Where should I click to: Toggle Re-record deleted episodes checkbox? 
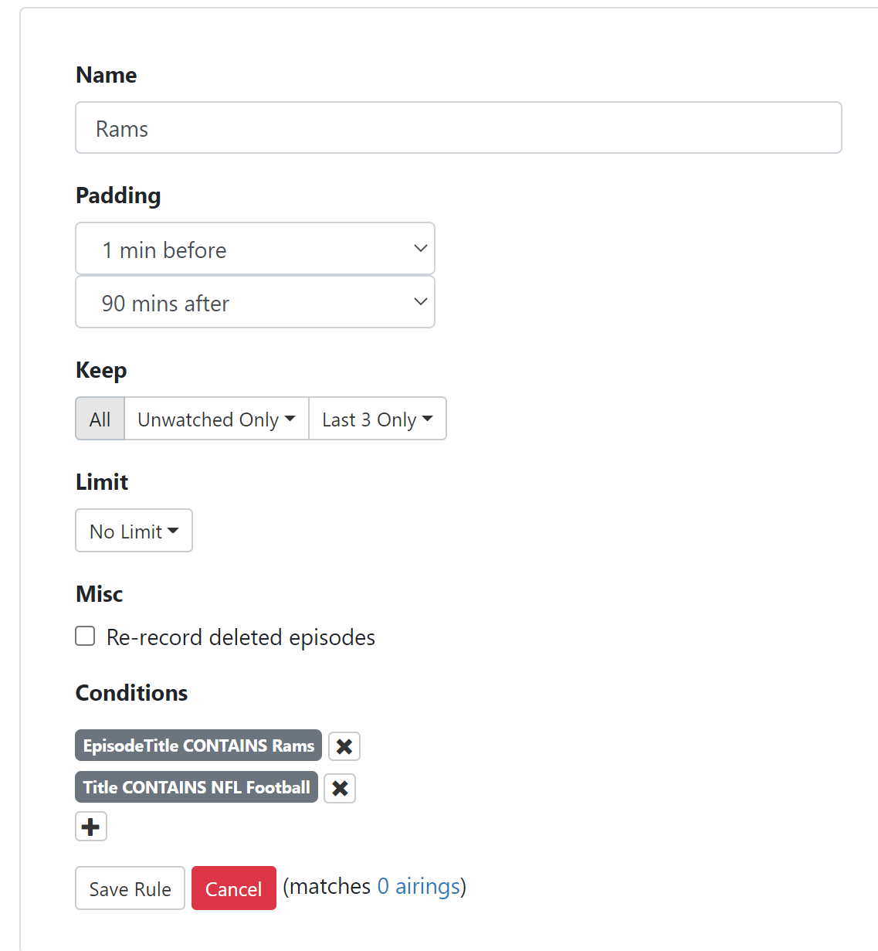tap(85, 636)
